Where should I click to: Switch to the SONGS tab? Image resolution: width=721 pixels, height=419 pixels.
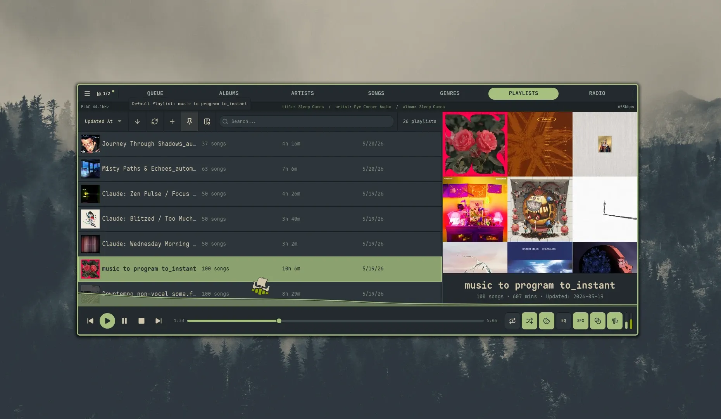[x=376, y=93]
